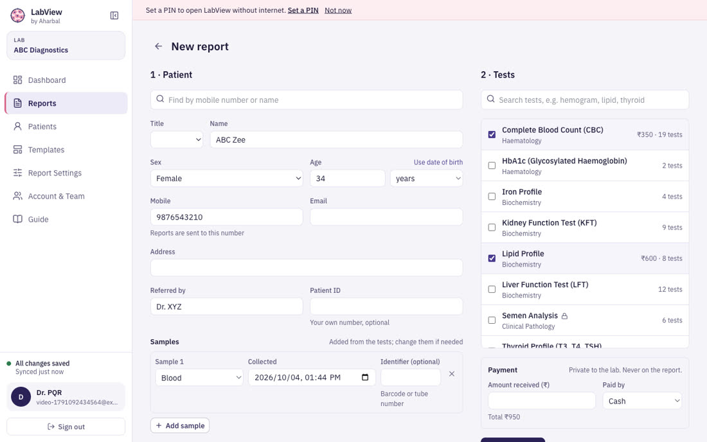Uncheck the Lipid Profile test
This screenshot has width=707, height=442.
coord(492,258)
